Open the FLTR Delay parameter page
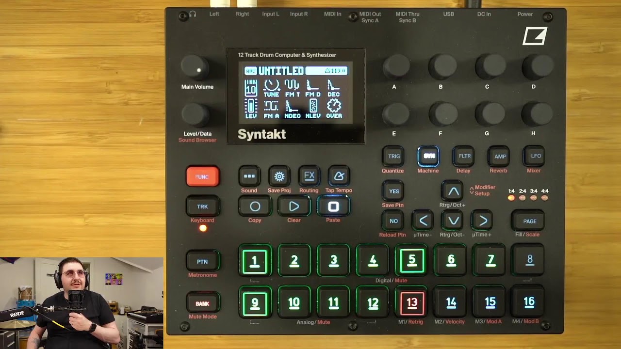Viewport: 621px width, 349px height. pyautogui.click(x=464, y=157)
